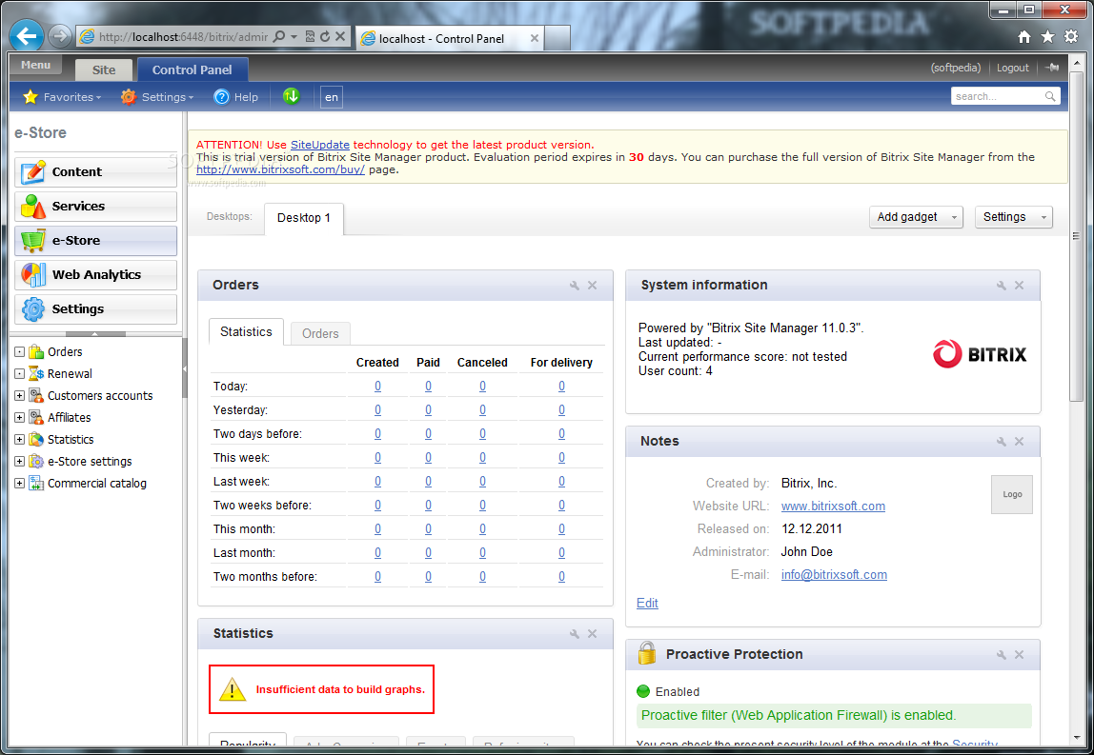Select the Desktop 1 tab
The height and width of the screenshot is (755, 1094).
pyautogui.click(x=303, y=217)
